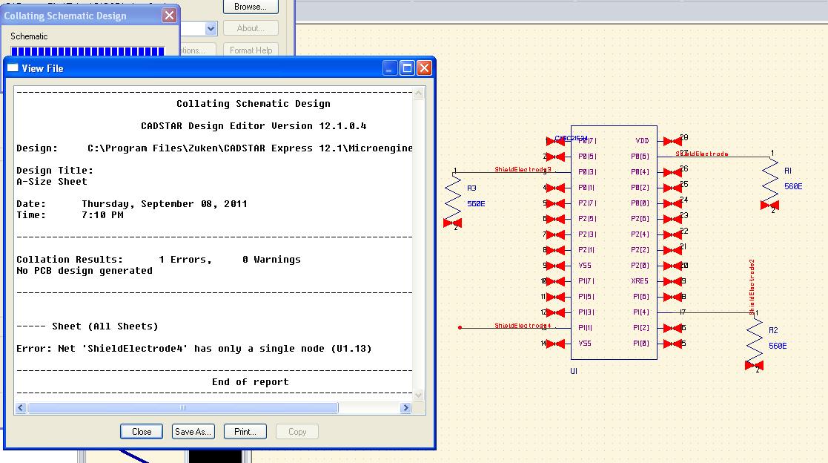Viewport: 828px width, 463px height.
Task: Select resistor R3 symbol in schematic
Action: coord(453,197)
